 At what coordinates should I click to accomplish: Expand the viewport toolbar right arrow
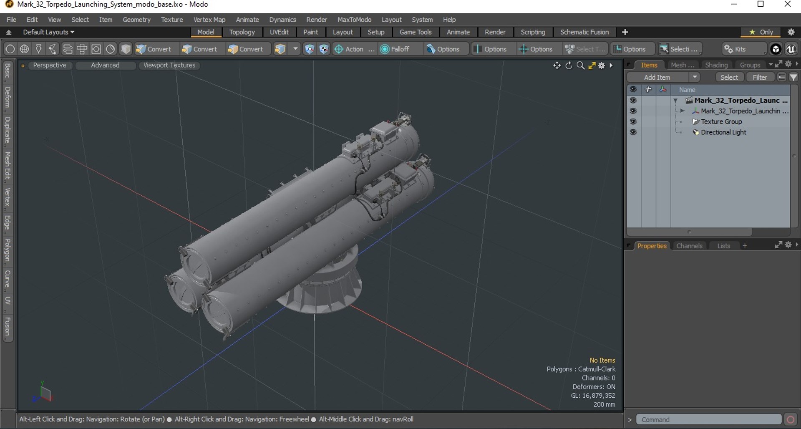(611, 66)
